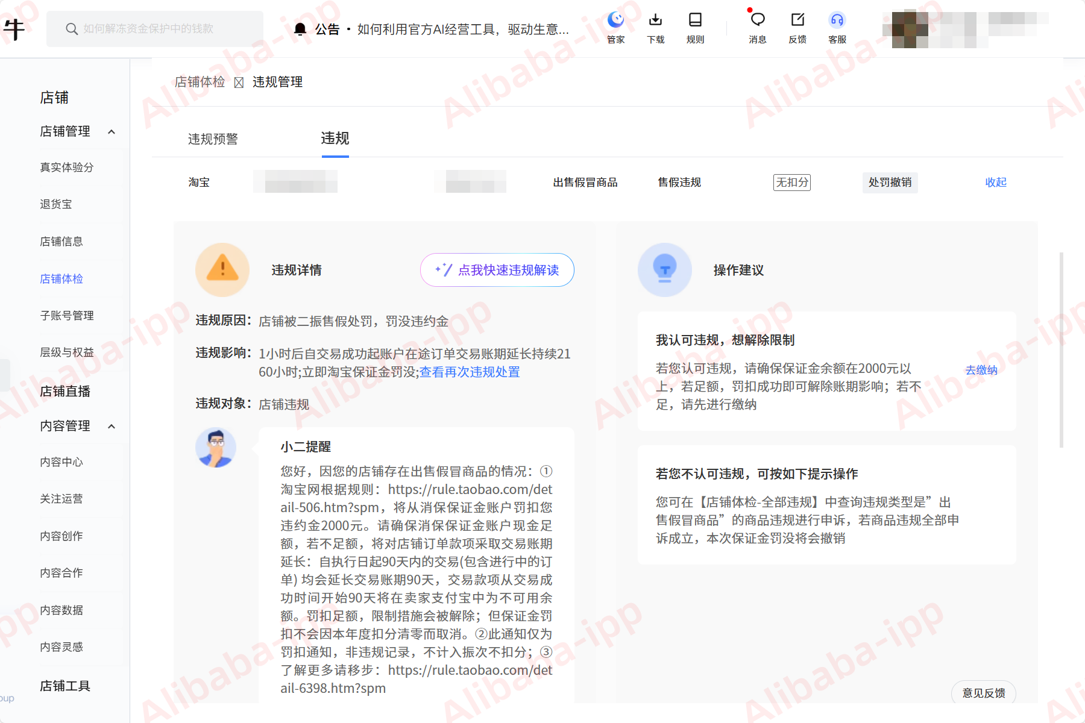The image size is (1085, 723).
Task: Open the 管家 assistant icon
Action: click(x=615, y=28)
